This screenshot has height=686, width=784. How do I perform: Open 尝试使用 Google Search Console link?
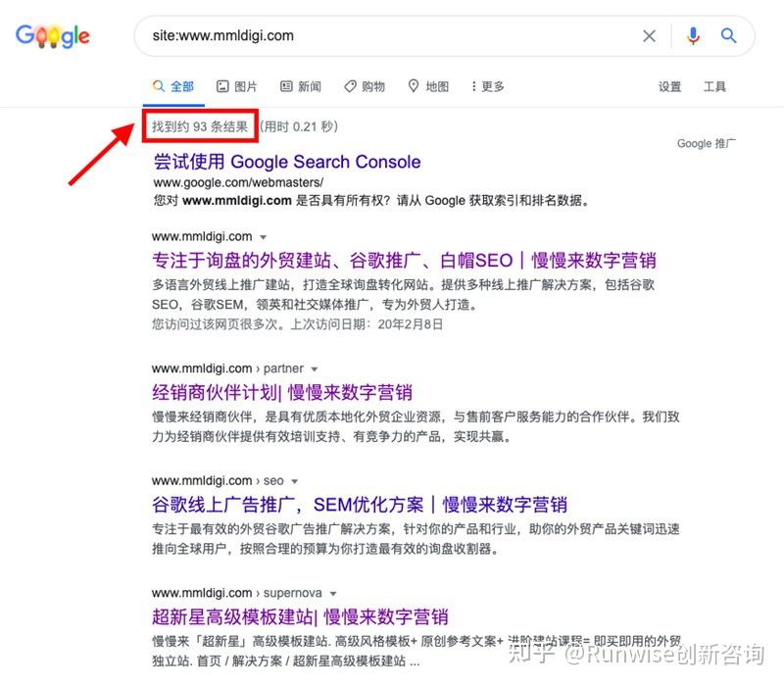click(287, 162)
